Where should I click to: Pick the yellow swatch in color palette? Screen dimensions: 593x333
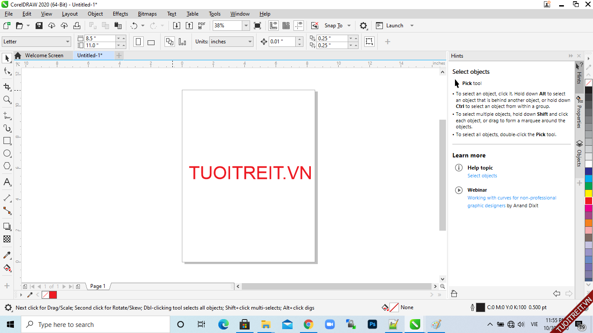tap(589, 193)
